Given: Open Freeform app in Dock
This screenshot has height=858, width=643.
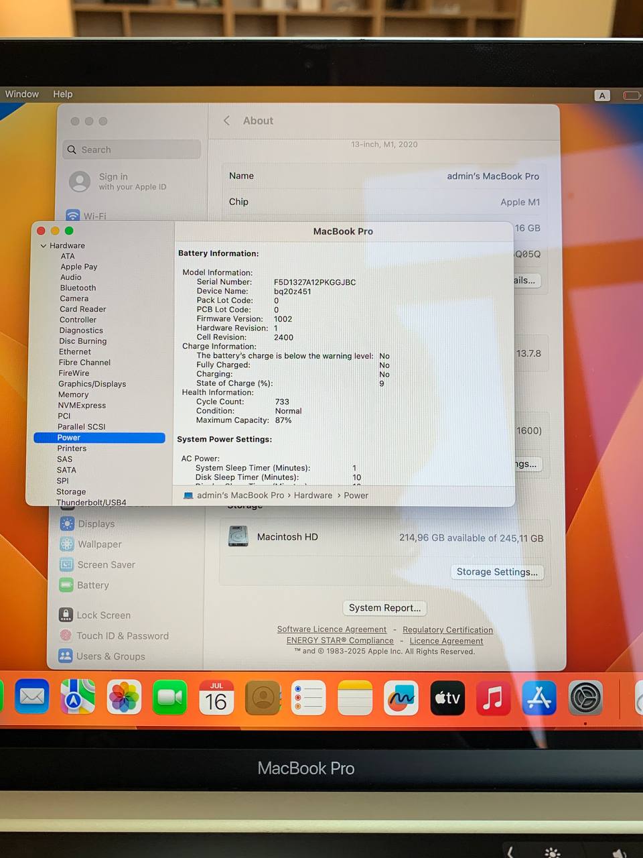Looking at the screenshot, I should [401, 697].
